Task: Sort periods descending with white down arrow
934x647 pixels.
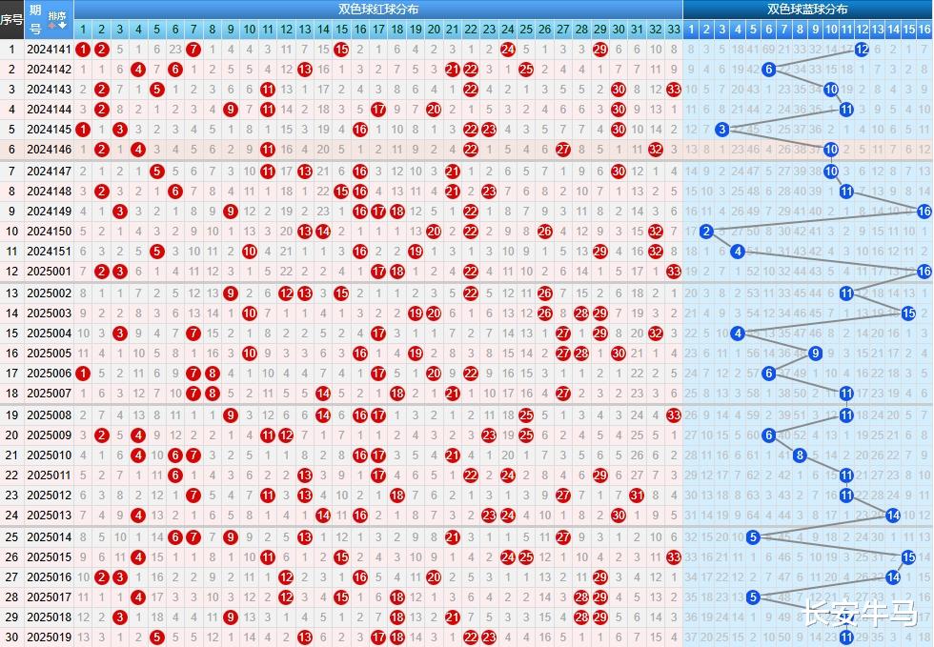Action: [63, 26]
